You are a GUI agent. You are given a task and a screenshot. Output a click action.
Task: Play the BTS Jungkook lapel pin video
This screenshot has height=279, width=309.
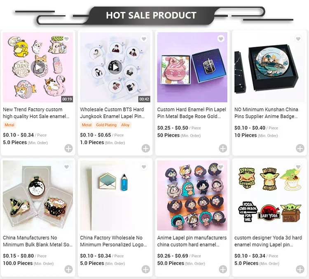pos(115,67)
